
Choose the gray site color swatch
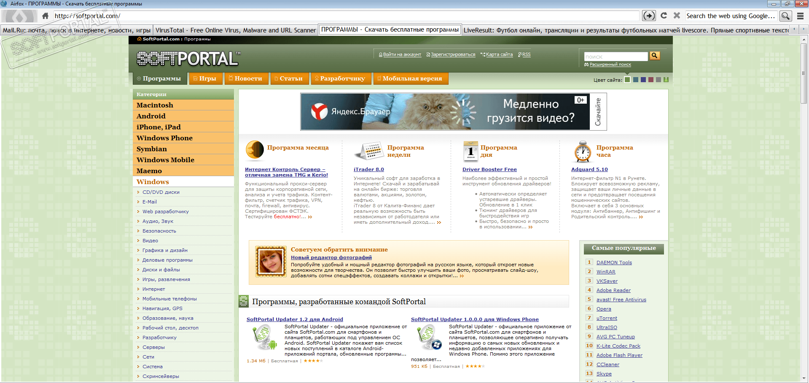tap(658, 80)
